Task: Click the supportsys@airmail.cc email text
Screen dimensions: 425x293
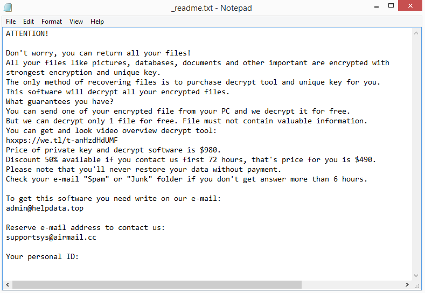Action: pos(51,238)
